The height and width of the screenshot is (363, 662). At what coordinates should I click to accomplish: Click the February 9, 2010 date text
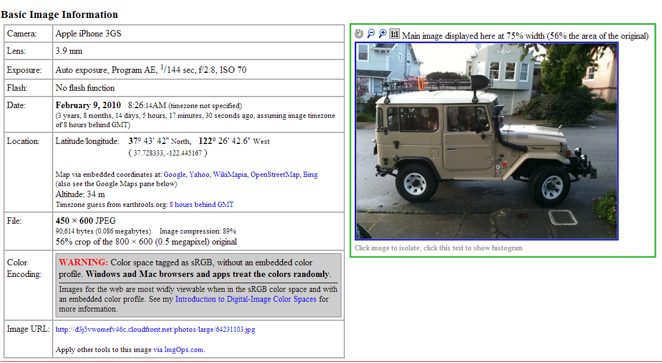[88, 105]
